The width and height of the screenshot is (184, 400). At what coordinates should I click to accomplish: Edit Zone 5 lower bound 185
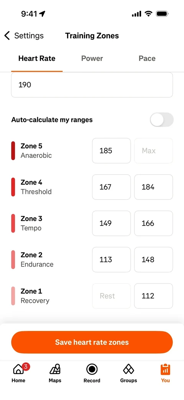111,151
